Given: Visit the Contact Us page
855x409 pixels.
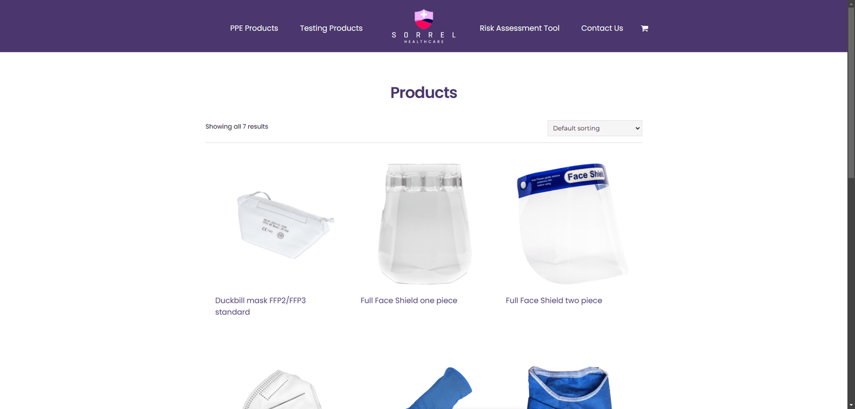Looking at the screenshot, I should (x=602, y=28).
